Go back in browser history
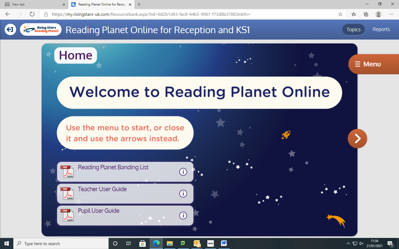Image resolution: width=399 pixels, height=249 pixels. click(8, 14)
